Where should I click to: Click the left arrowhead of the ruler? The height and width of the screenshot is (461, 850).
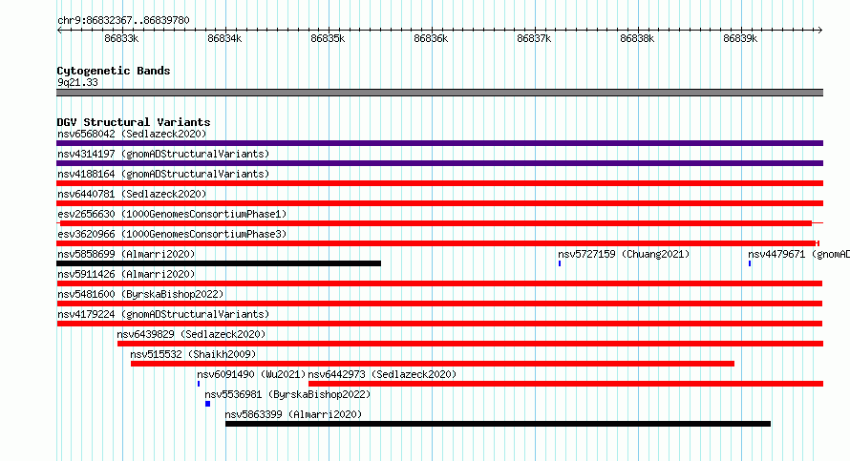click(59, 30)
